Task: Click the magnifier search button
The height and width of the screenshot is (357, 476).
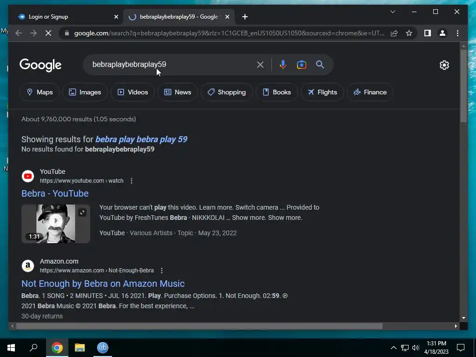Action: (x=320, y=64)
